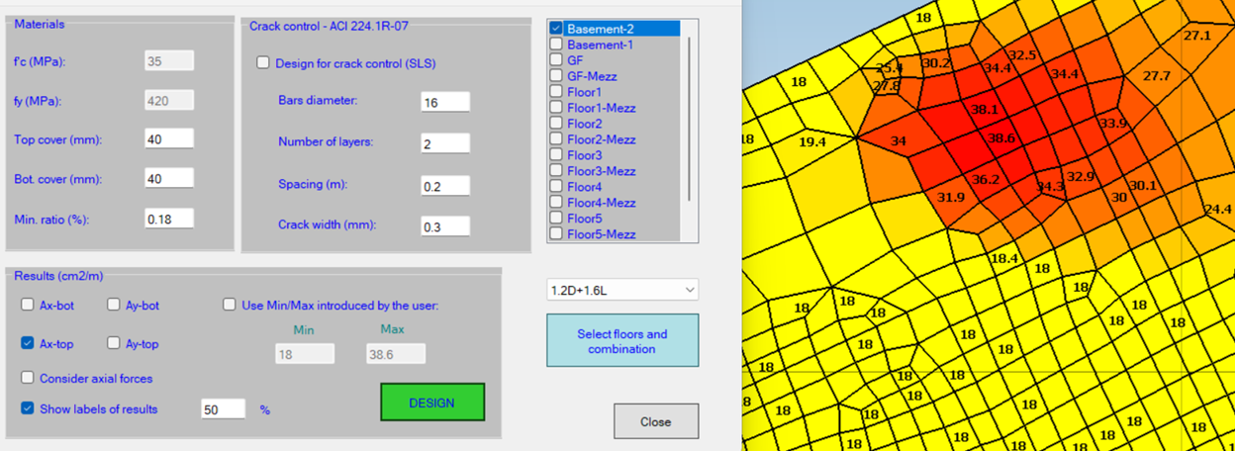1235x451 pixels.
Task: Click the Close button
Action: tap(655, 421)
